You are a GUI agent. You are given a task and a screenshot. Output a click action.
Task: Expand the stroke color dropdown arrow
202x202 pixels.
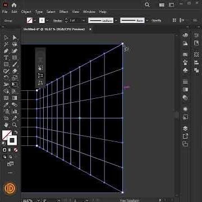(x=47, y=20)
